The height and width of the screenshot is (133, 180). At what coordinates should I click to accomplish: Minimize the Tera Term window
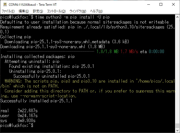tap(149, 4)
